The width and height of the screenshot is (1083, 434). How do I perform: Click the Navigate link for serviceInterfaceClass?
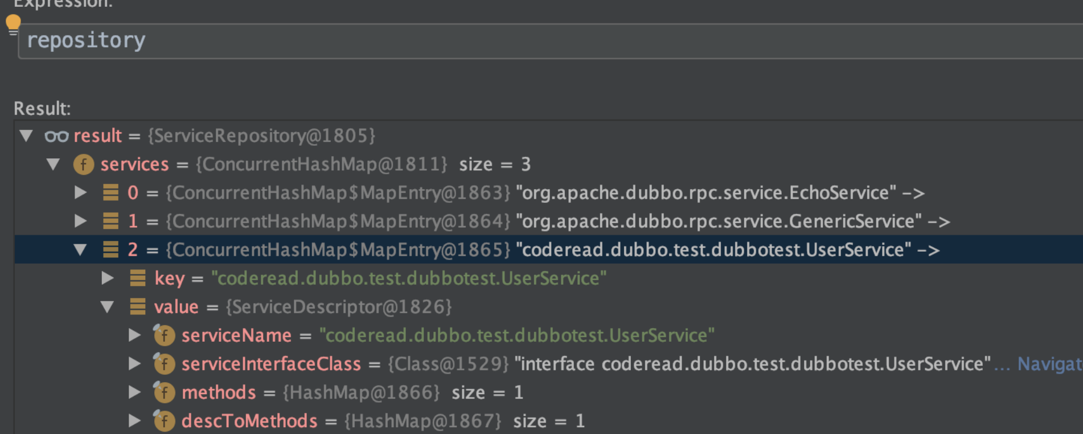(1049, 364)
